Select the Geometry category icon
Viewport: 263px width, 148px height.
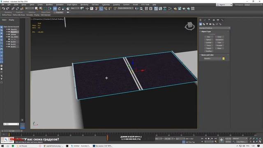[201, 24]
